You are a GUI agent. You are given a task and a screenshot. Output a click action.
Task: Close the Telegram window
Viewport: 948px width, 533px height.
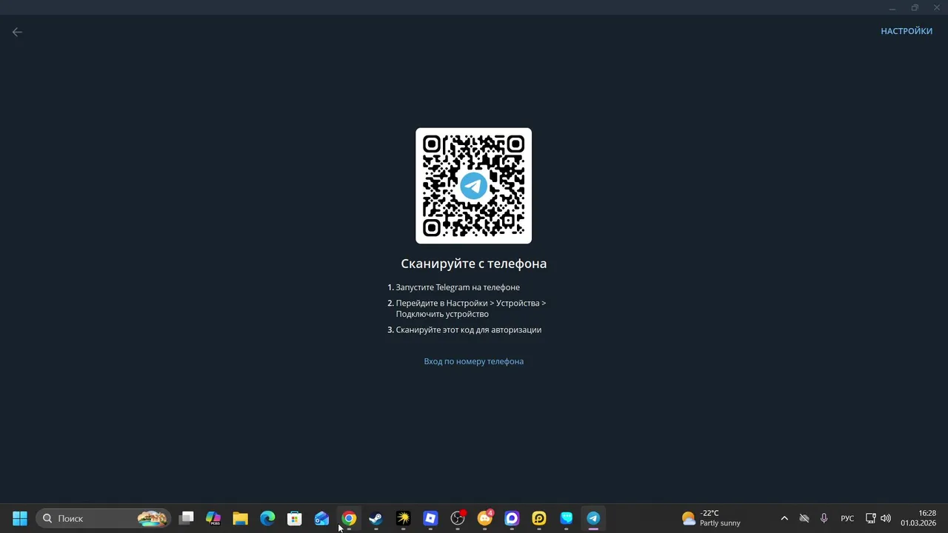tap(937, 7)
